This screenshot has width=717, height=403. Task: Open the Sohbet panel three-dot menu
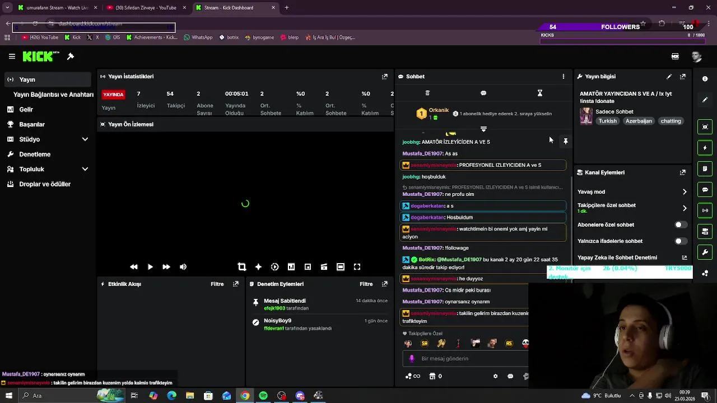point(564,77)
